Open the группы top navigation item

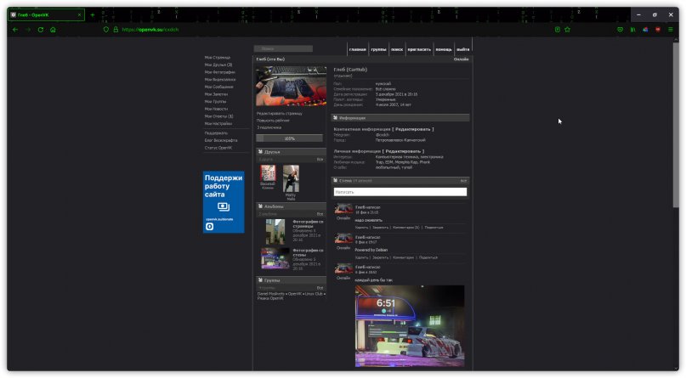point(379,50)
